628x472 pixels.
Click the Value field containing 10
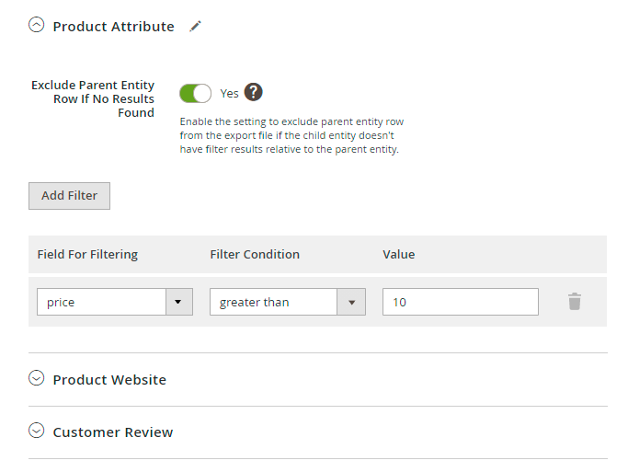coord(460,302)
